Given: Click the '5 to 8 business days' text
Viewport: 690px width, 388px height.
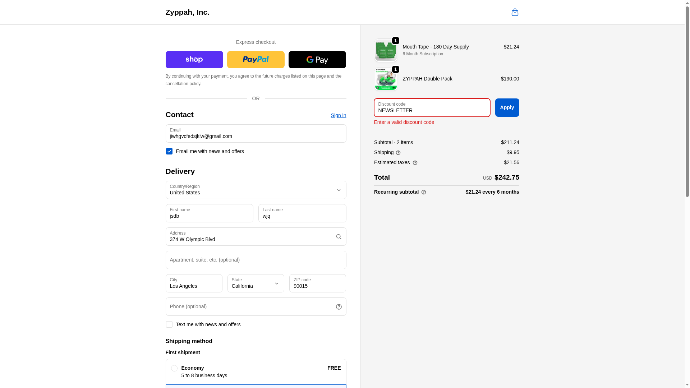Looking at the screenshot, I should tap(204, 375).
